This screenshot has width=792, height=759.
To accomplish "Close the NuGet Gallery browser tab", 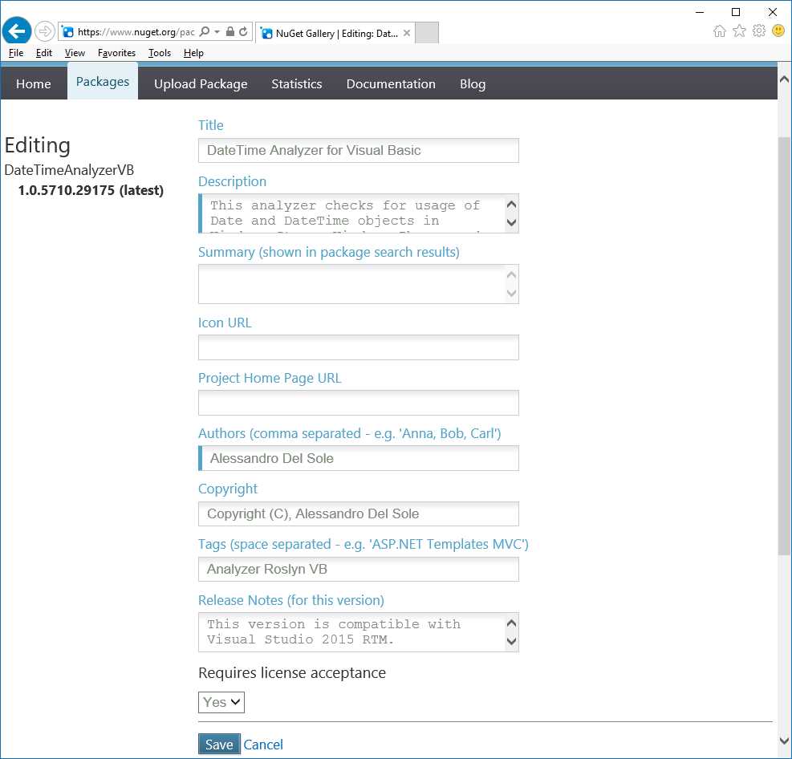I will click(x=407, y=33).
